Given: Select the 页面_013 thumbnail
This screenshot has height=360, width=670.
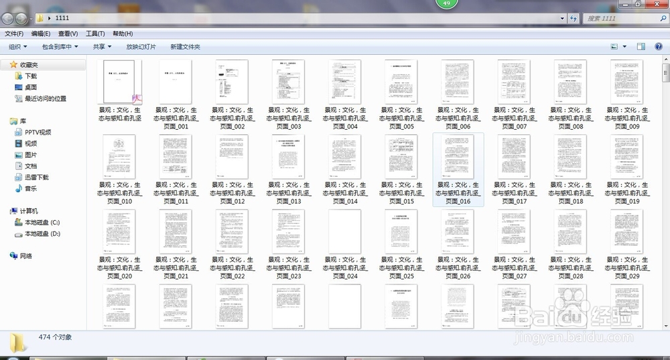Looking at the screenshot, I should 288,157.
